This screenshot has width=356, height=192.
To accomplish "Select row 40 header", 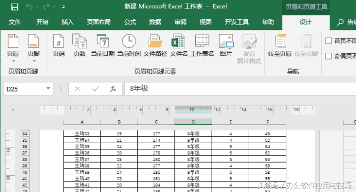I will click(x=25, y=172).
